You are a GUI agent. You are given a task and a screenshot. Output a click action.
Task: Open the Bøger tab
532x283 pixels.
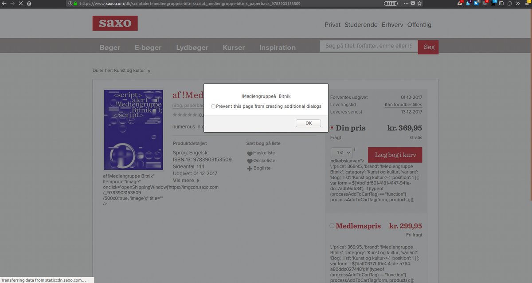[110, 47]
